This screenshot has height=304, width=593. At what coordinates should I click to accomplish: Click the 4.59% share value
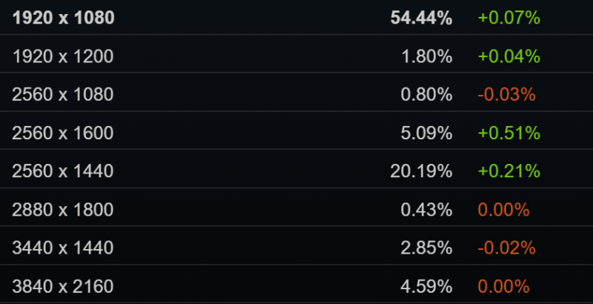pos(425,286)
